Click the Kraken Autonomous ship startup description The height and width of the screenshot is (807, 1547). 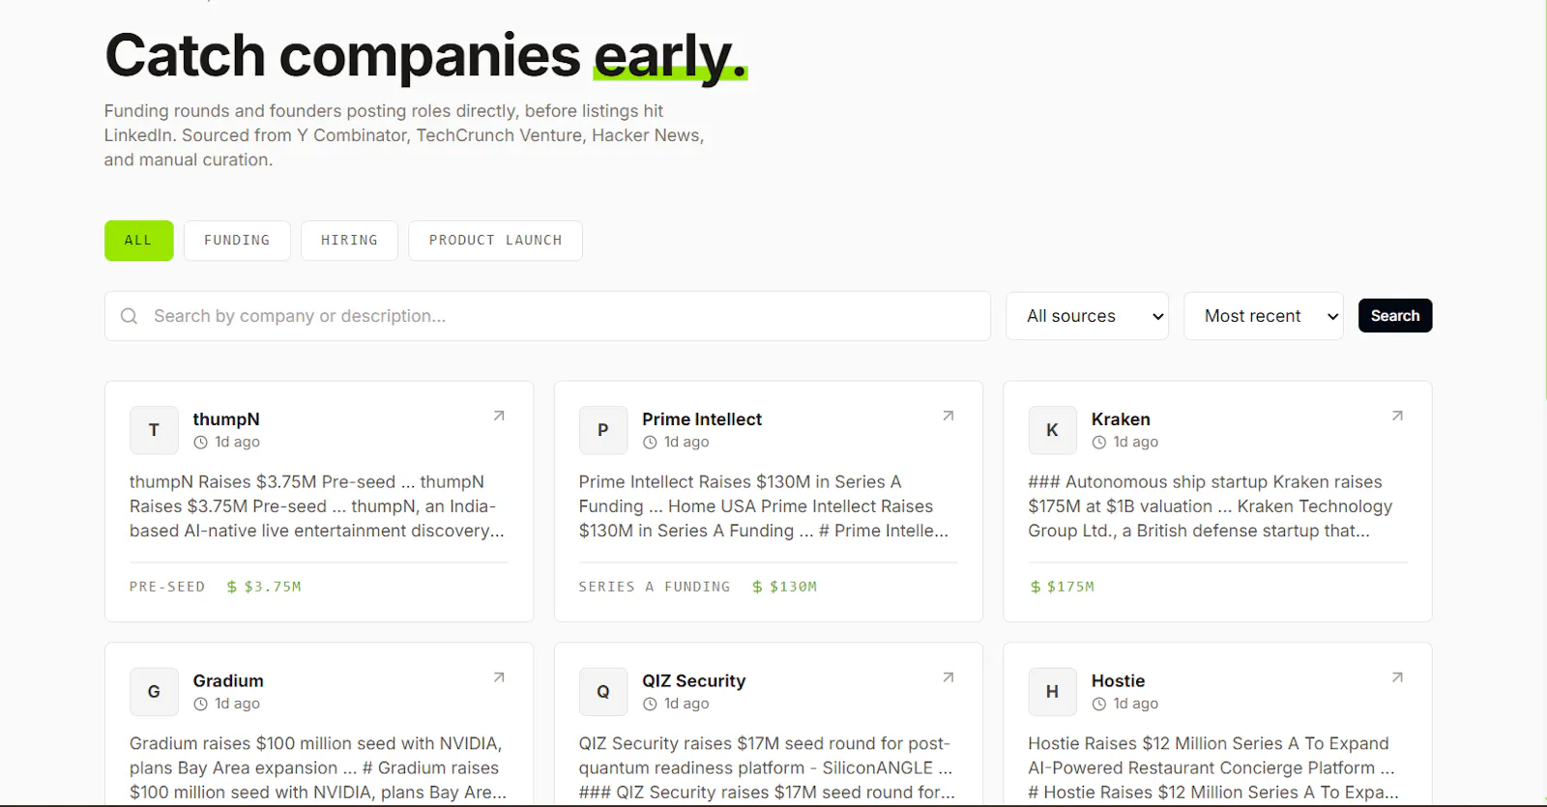coord(1211,506)
